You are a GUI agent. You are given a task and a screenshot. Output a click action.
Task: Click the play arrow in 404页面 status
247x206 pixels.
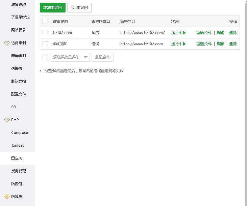click(184, 44)
